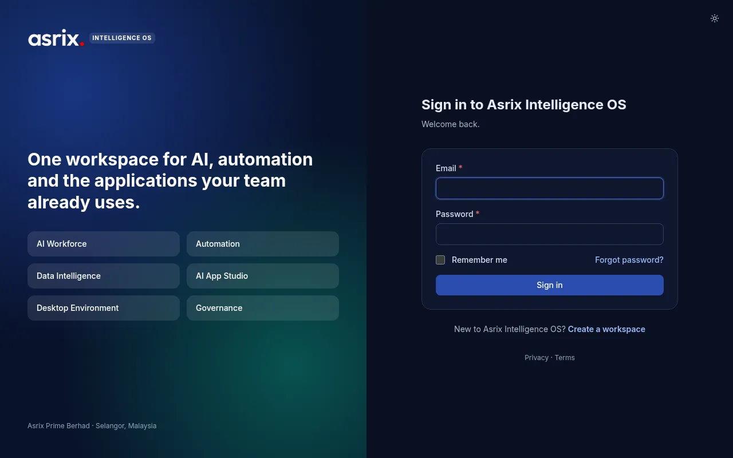Open the Terms link
The width and height of the screenshot is (733, 458).
[x=565, y=358]
